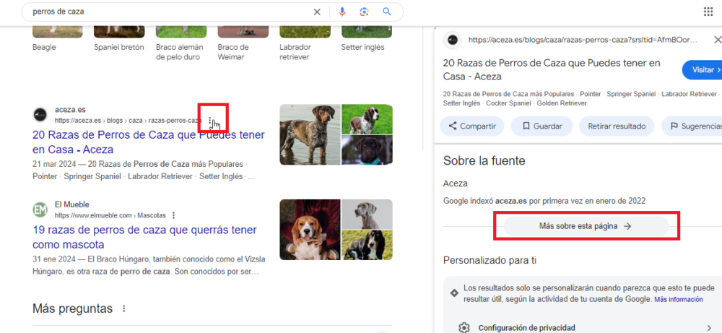Close the about-this-result side panel
This screenshot has width=722, height=333.
(717, 40)
